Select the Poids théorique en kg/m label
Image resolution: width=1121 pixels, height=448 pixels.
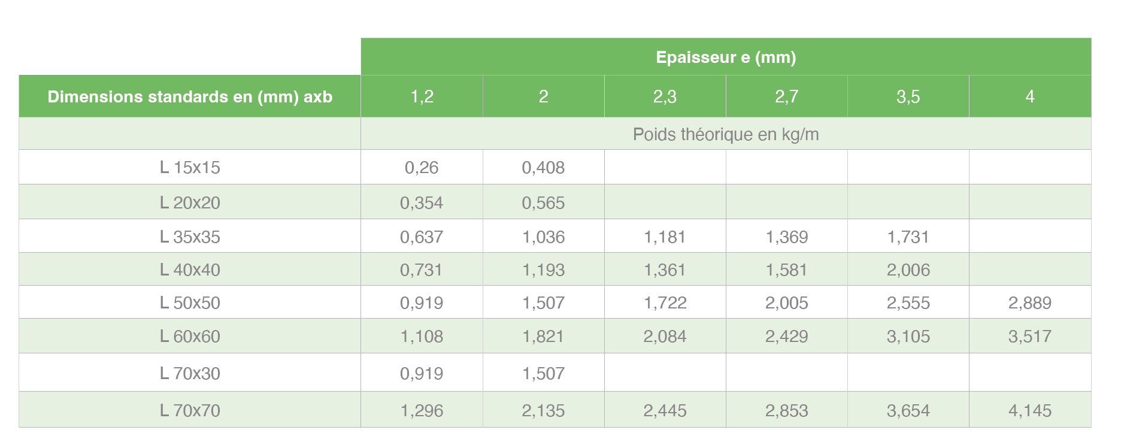[x=726, y=134]
